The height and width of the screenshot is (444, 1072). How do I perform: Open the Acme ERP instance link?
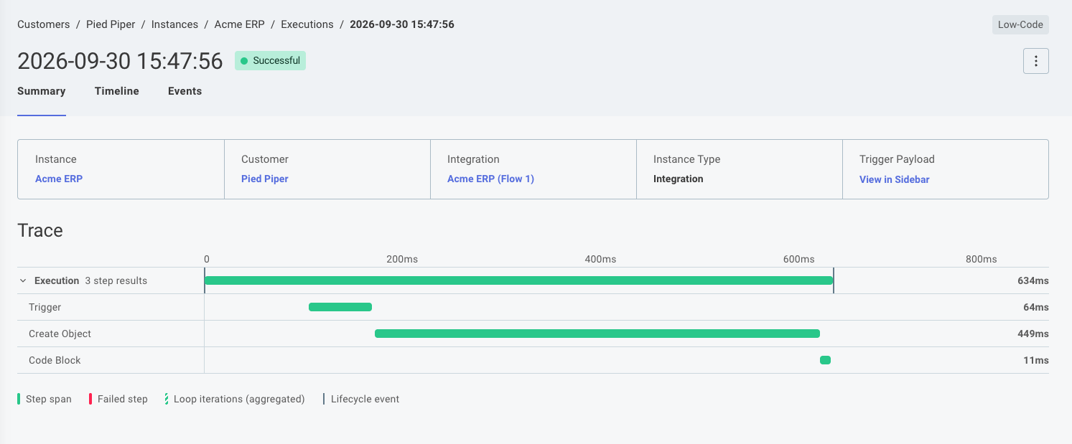59,179
